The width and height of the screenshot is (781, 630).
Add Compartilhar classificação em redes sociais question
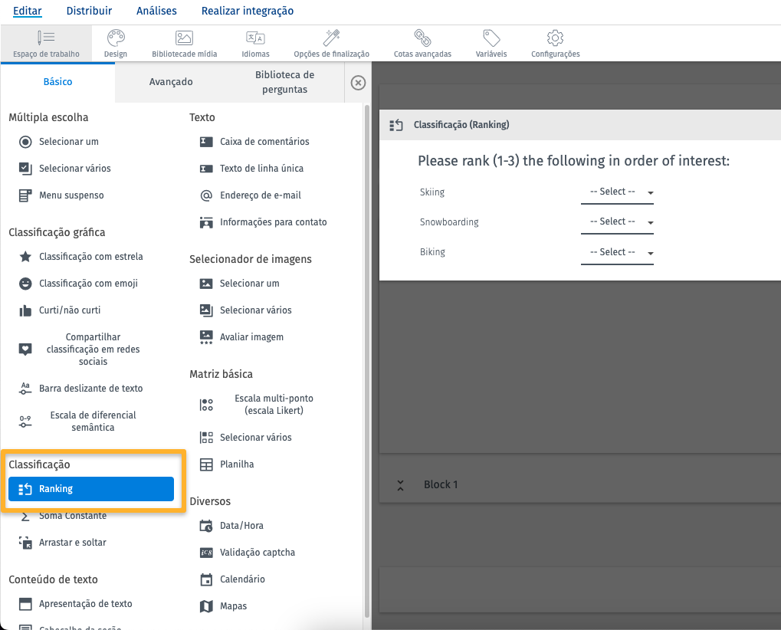pyautogui.click(x=80, y=349)
